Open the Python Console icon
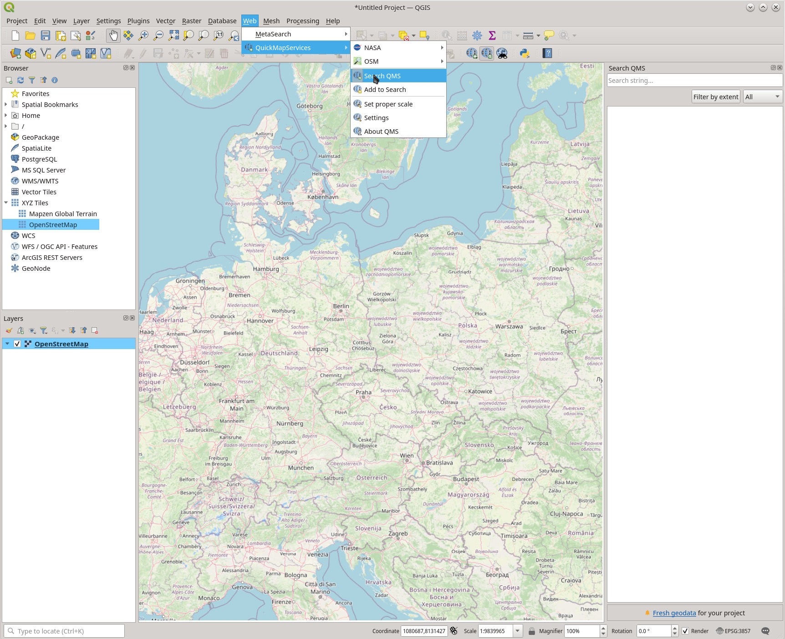 tap(525, 54)
